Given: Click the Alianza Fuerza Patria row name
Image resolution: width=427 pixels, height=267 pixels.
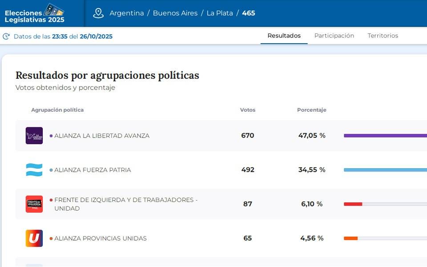Looking at the screenshot, I should pyautogui.click(x=93, y=170).
